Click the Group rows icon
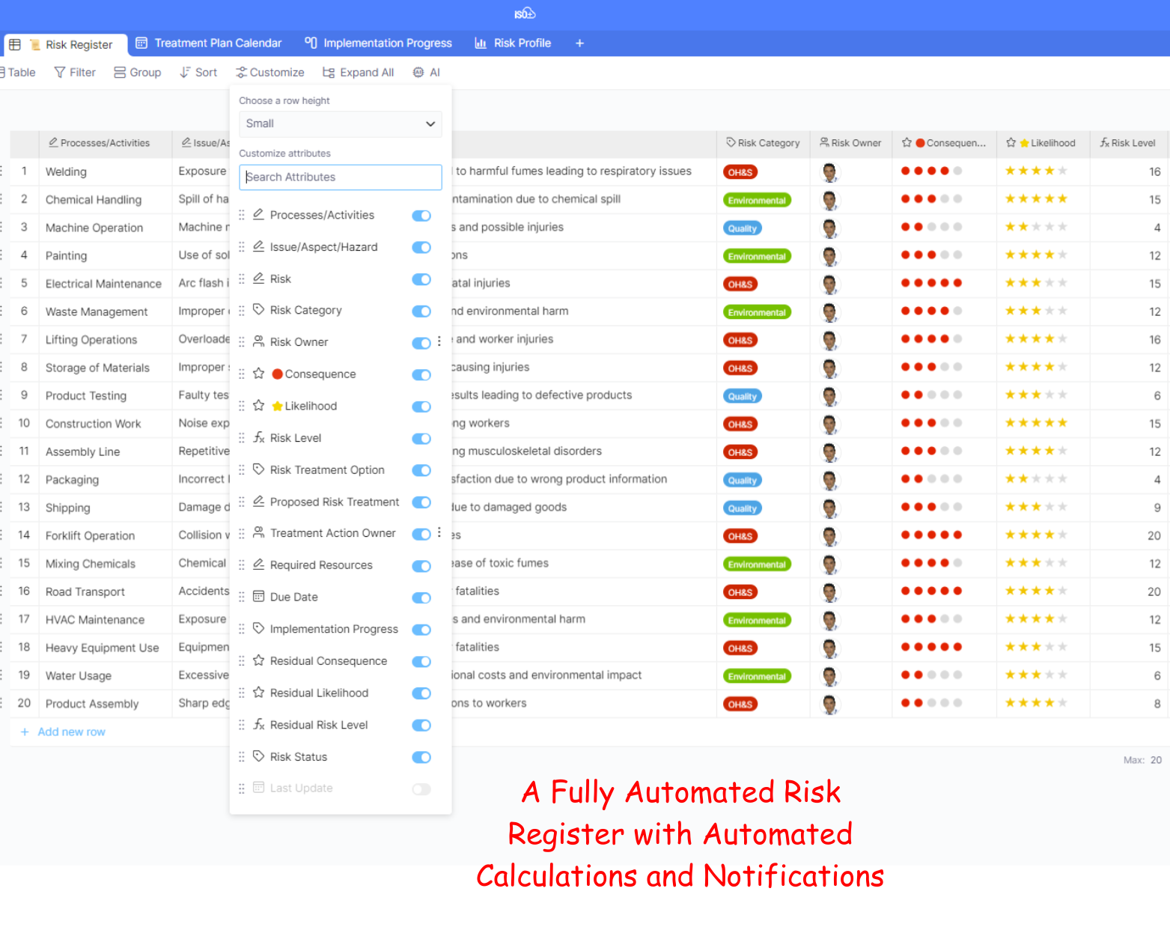The image size is (1170, 936). 120,73
